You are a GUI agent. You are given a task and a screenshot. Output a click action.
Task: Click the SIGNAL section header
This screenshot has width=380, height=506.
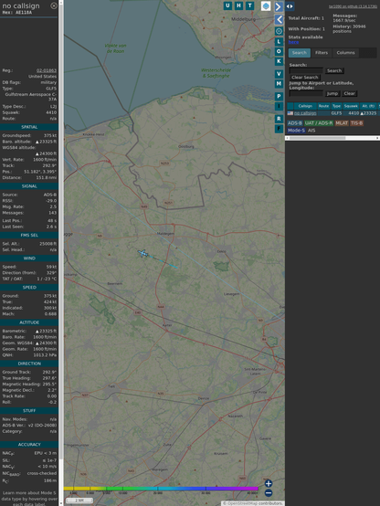tap(29, 186)
